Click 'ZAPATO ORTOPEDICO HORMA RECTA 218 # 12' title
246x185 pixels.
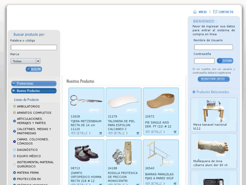[x=86, y=177]
